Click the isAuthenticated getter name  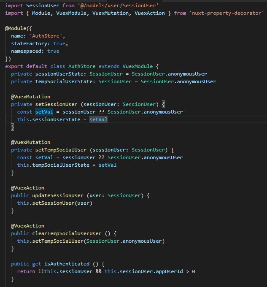67,264
